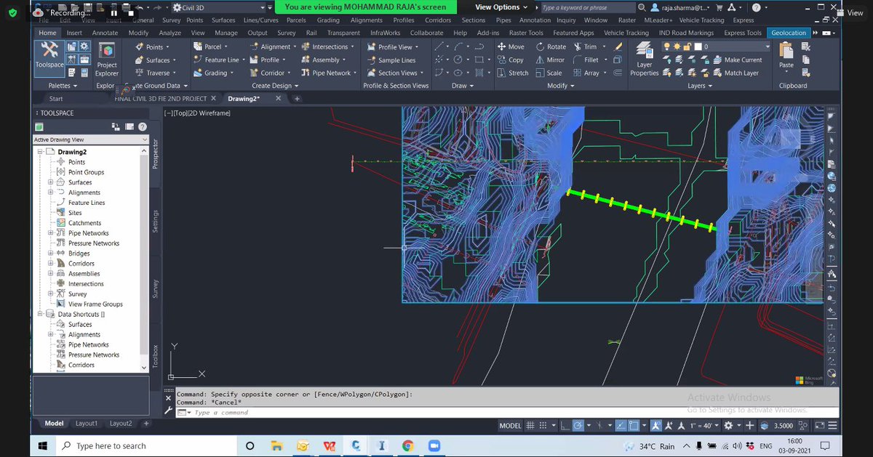Click the Make Current button
The height and width of the screenshot is (457, 873).
coord(742,60)
